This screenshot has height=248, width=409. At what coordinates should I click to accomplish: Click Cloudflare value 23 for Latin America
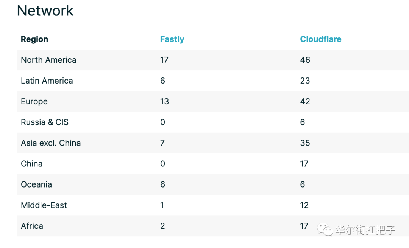coord(305,81)
